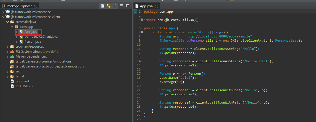Screen dimensions: 316x122
Task: Click "public class App" declaration on line 6
Action: pos(159,28)
